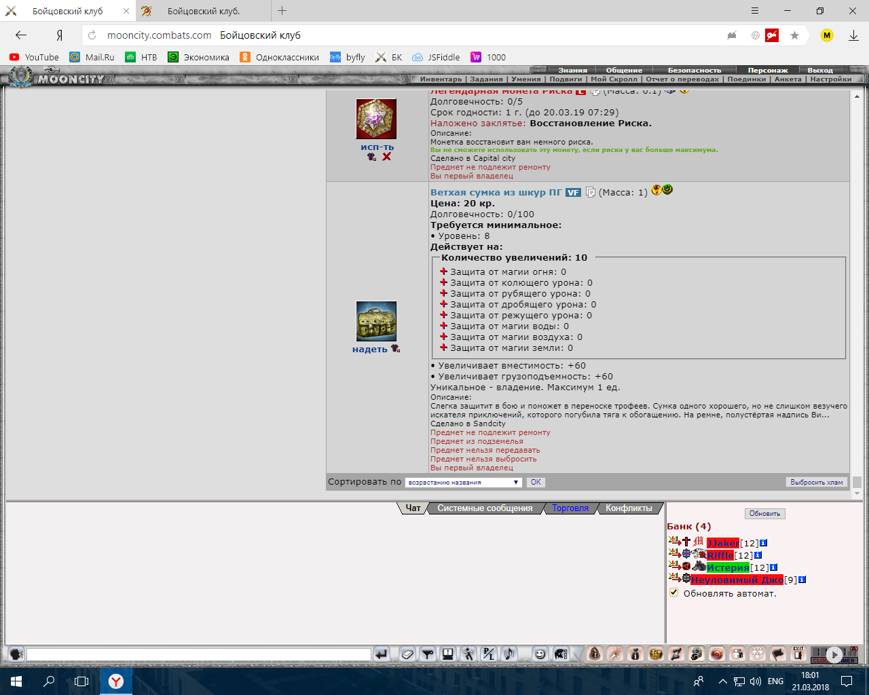Open the ENG language indicator in system tray
The height and width of the screenshot is (695, 869).
coord(775,681)
